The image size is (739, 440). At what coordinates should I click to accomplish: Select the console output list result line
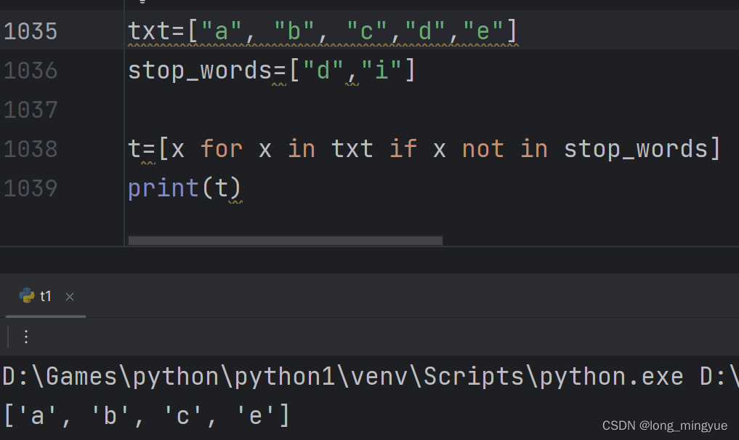point(145,415)
